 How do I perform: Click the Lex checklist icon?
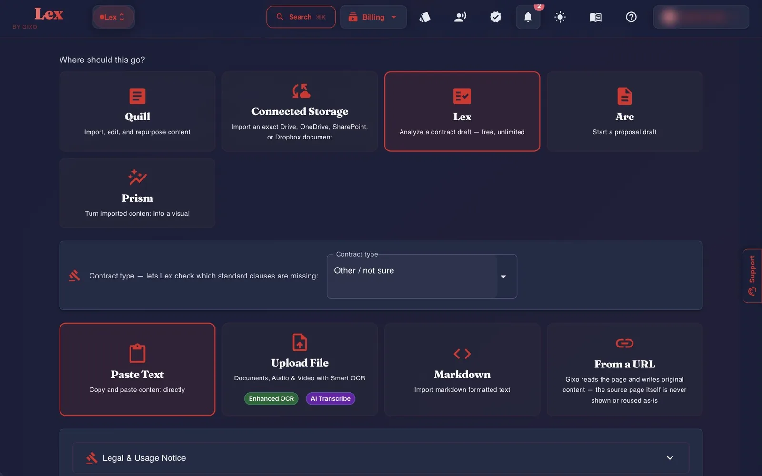462,96
